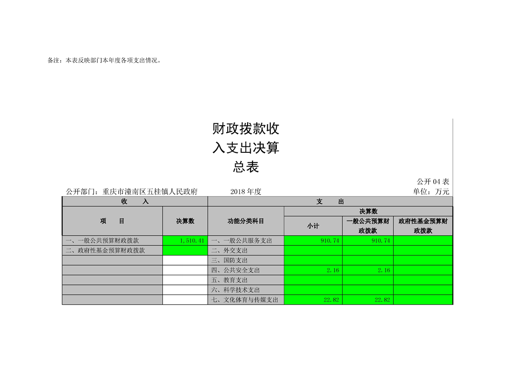Click the row 四、公共安全支出

(x=246, y=270)
